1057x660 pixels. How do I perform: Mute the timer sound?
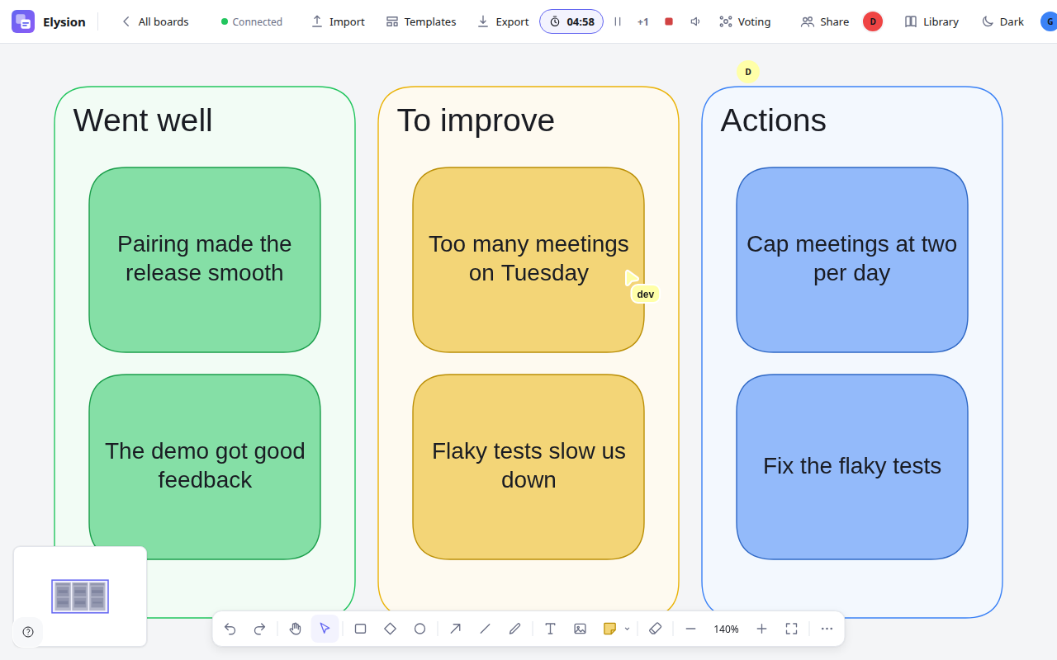pyautogui.click(x=695, y=21)
